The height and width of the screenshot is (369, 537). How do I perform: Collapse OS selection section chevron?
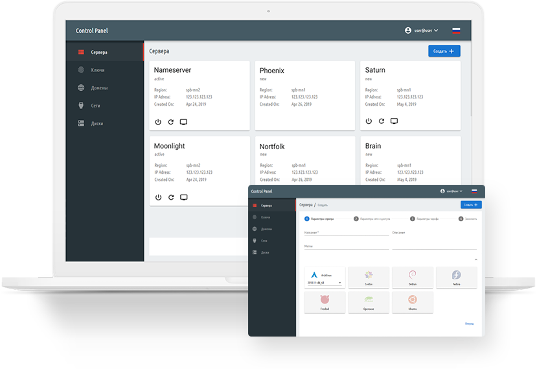pos(475,259)
